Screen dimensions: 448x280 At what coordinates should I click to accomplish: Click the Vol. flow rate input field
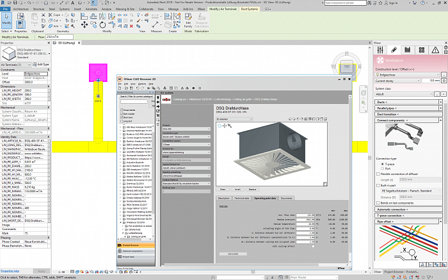[305, 215]
